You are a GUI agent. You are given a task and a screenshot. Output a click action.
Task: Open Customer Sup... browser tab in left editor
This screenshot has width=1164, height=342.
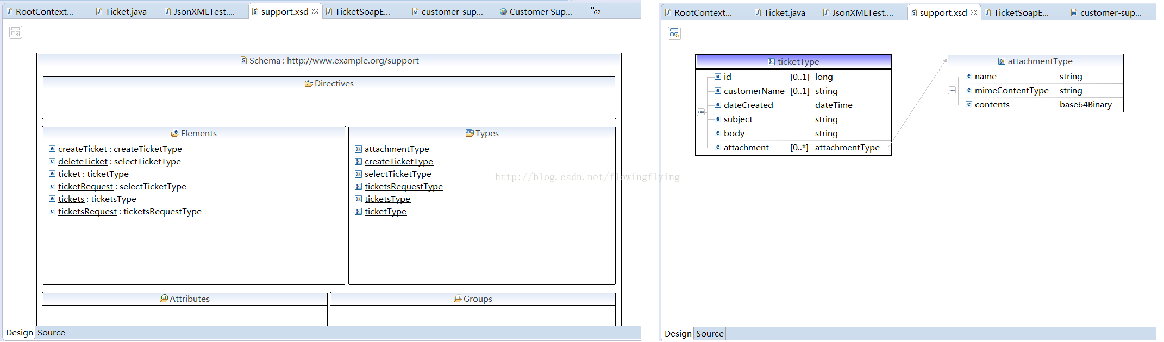coord(536,11)
